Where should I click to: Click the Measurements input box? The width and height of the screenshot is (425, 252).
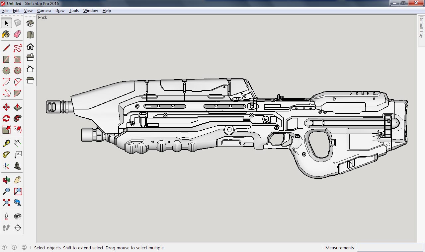coord(390,248)
